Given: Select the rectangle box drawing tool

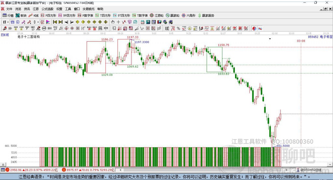Looking at the screenshot, I should pyautogui.click(x=114, y=28).
